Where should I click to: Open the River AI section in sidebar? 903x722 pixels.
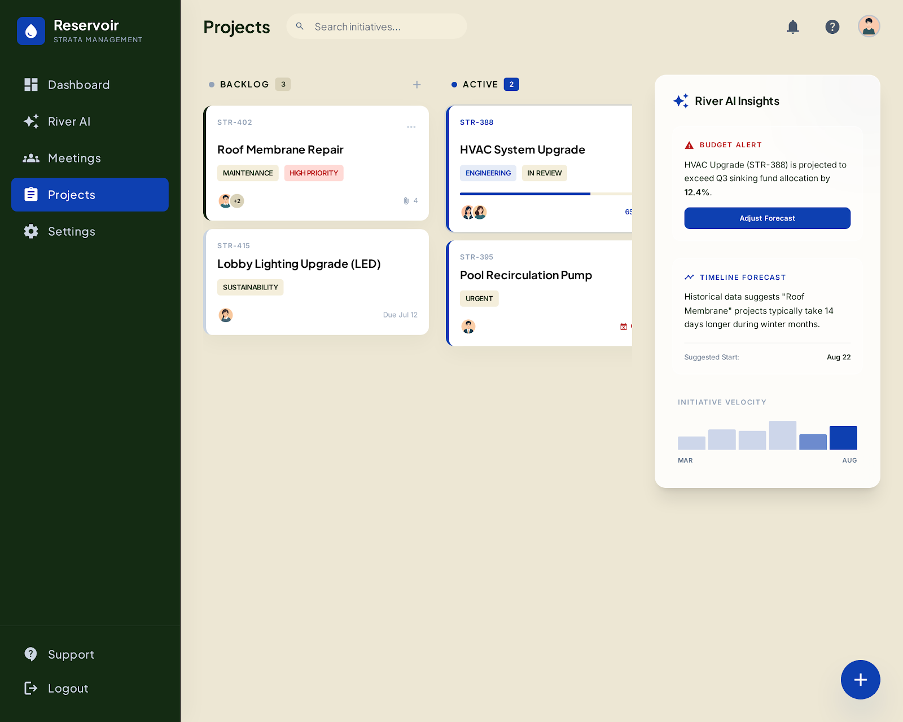coord(68,121)
